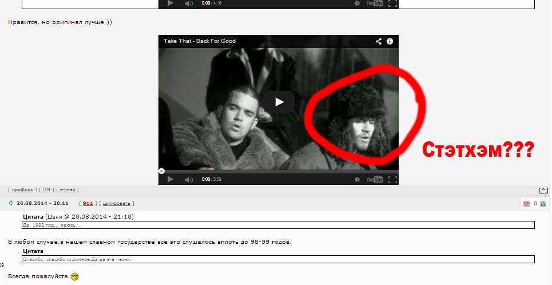Click the Take That video frame thumbnail
The width and height of the screenshot is (552, 285).
click(279, 109)
